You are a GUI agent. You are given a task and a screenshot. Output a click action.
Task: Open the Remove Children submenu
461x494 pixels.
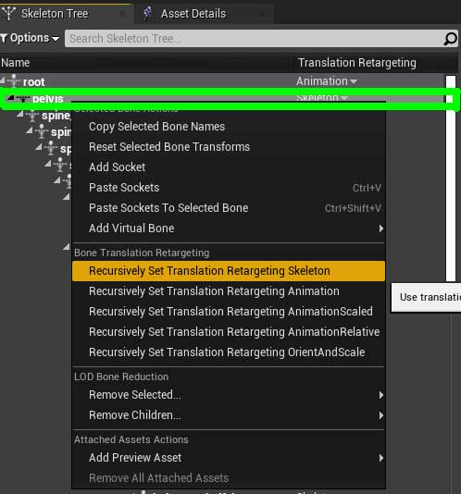229,415
